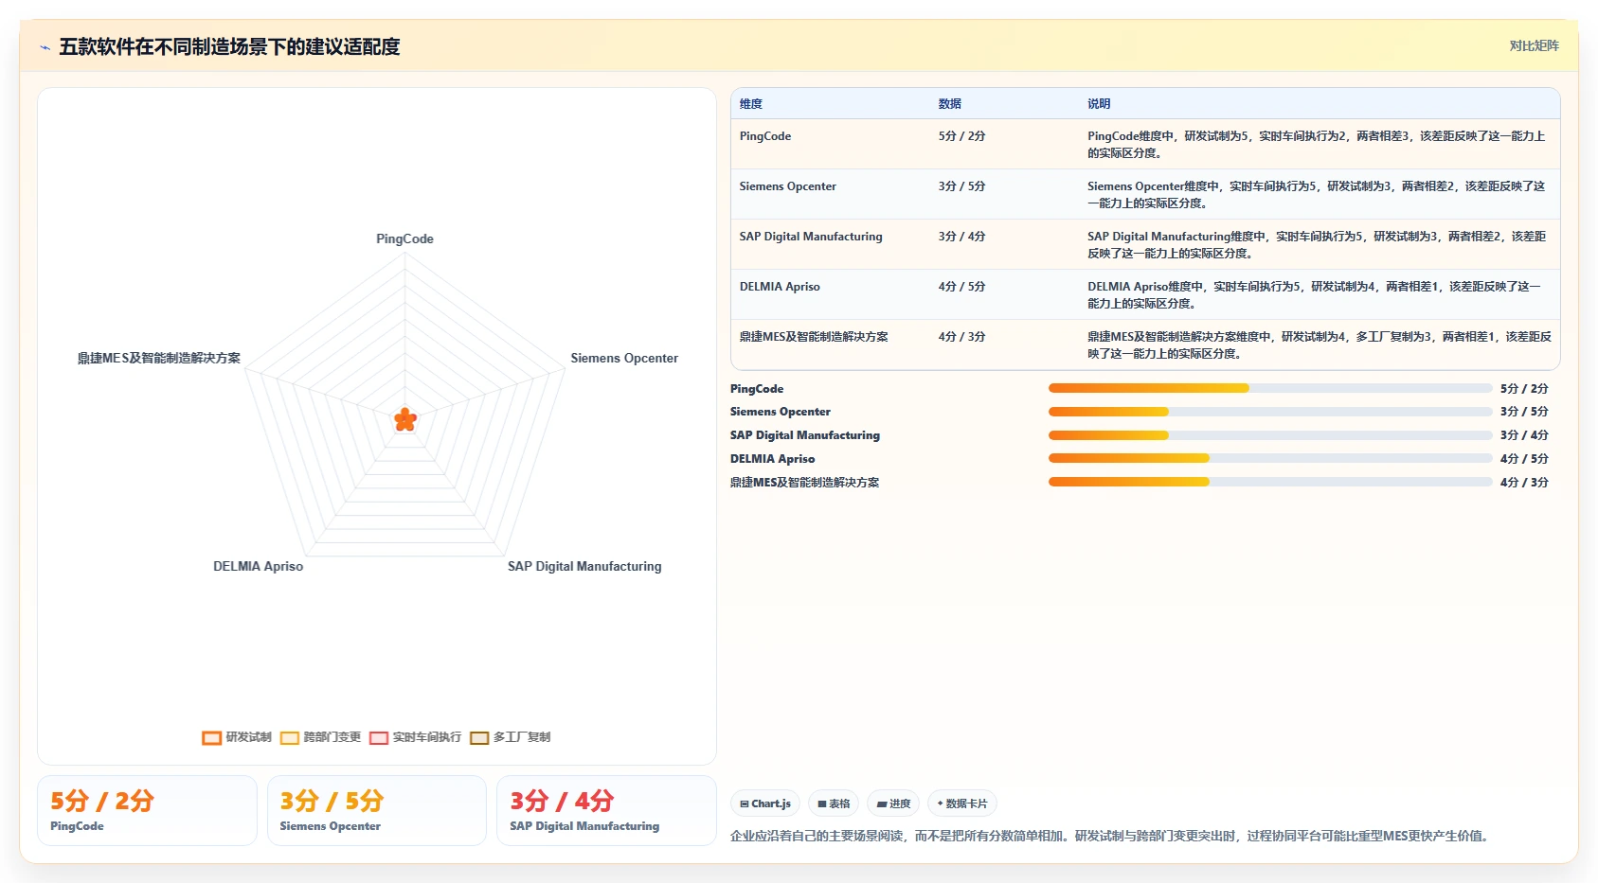
Task: Click the Siemens Opcenter progress bar
Action: pos(1270,412)
